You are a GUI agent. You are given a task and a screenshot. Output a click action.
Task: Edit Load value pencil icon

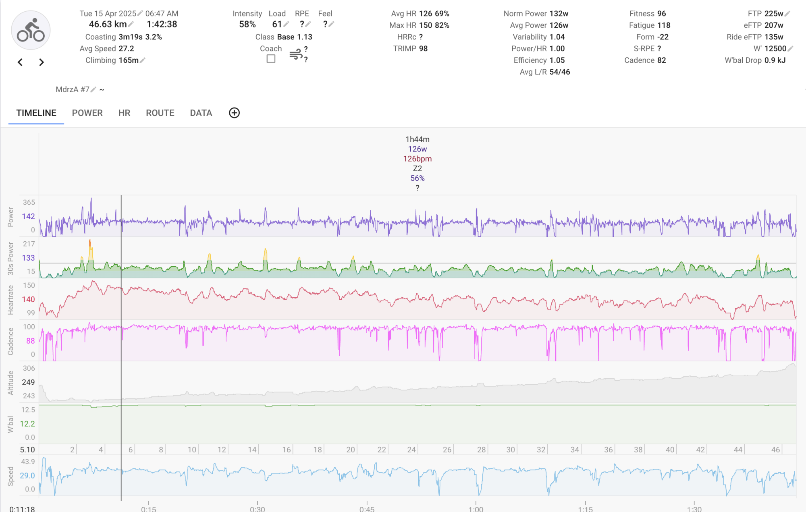pyautogui.click(x=286, y=25)
